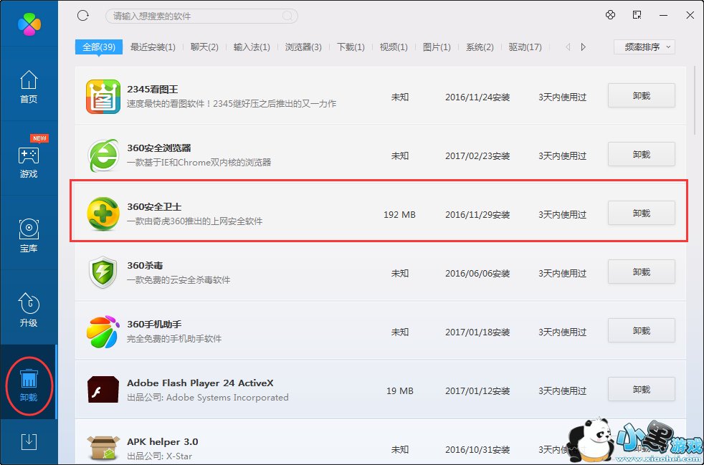The width and height of the screenshot is (704, 465).
Task: Uninstall 360杀毒 with 卸载 button
Action: pyautogui.click(x=642, y=272)
